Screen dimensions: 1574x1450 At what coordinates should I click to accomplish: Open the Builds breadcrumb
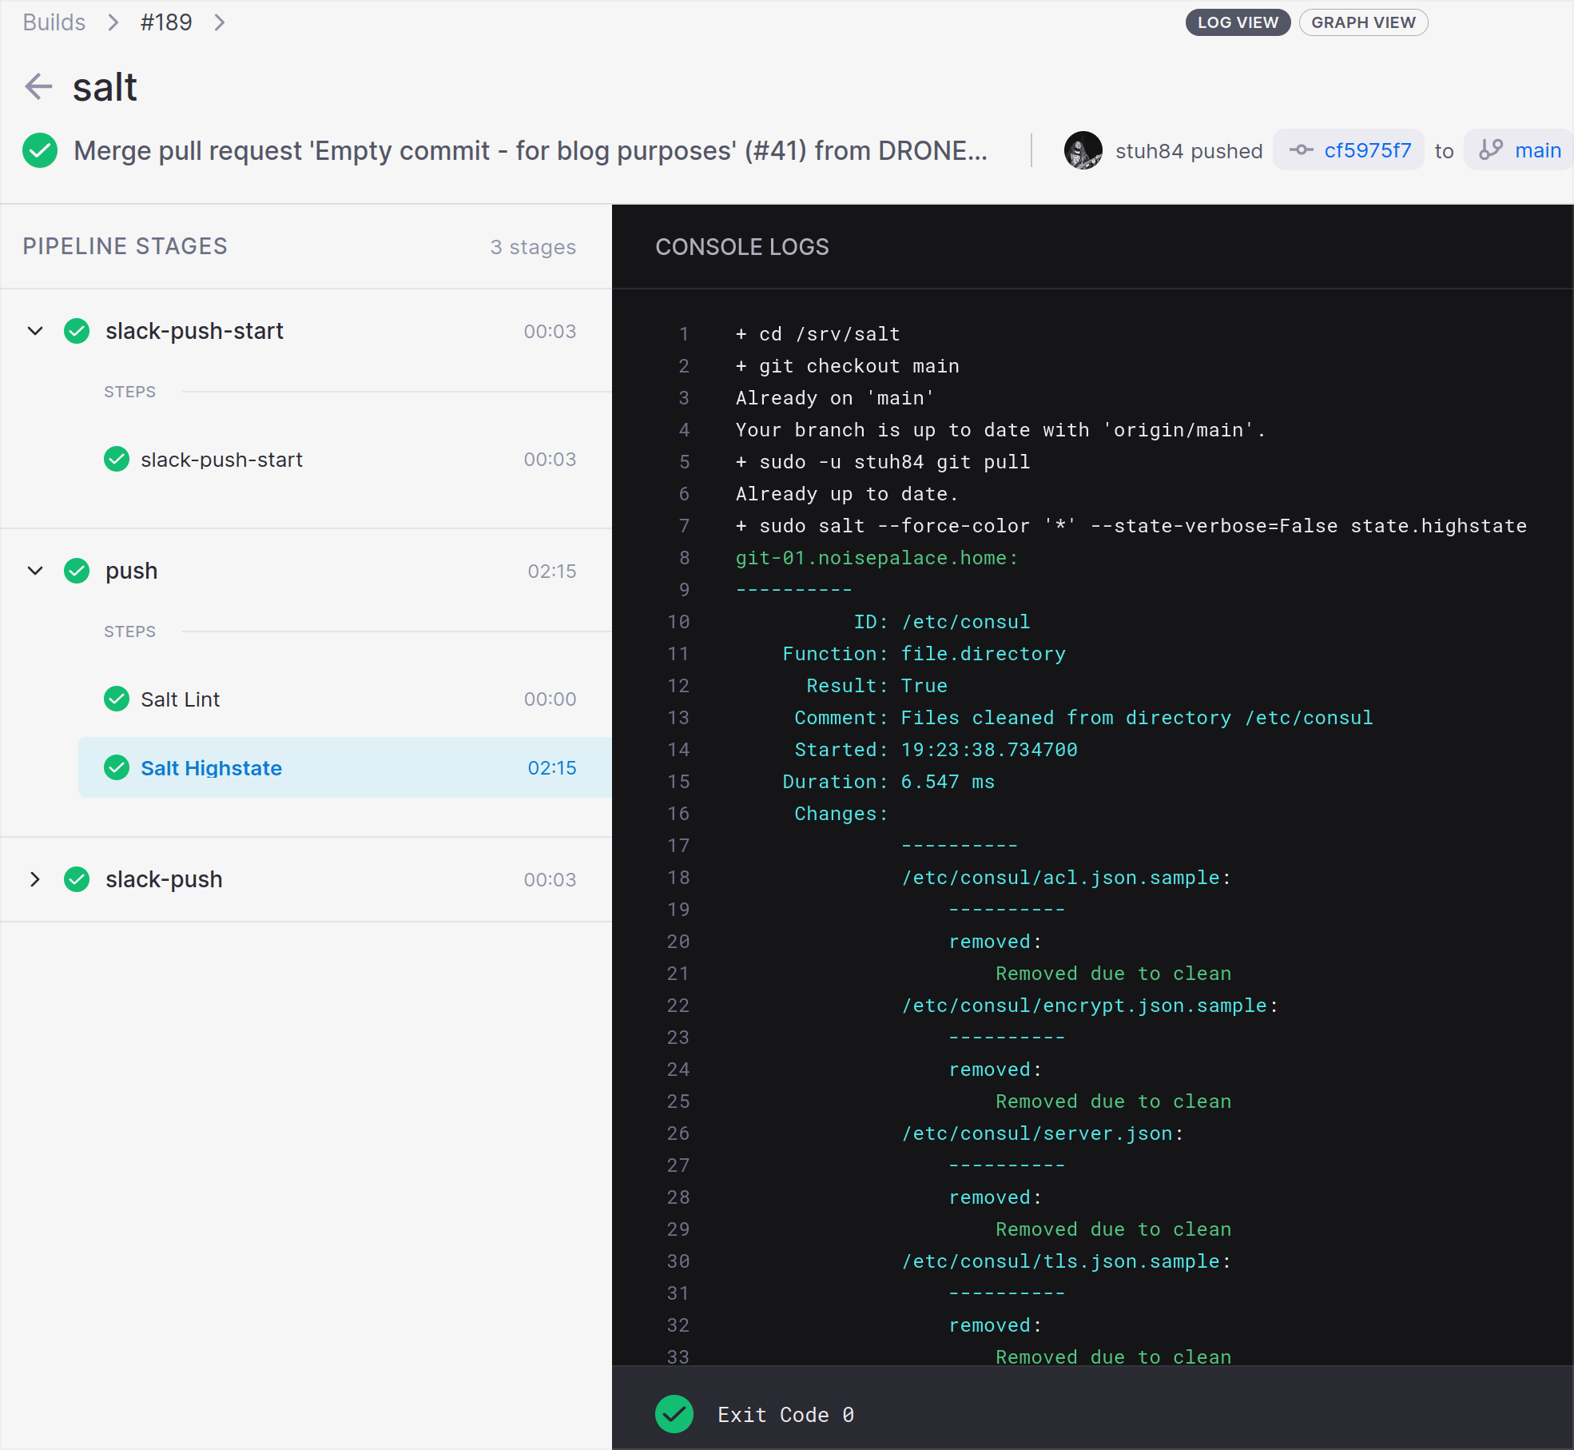click(54, 22)
